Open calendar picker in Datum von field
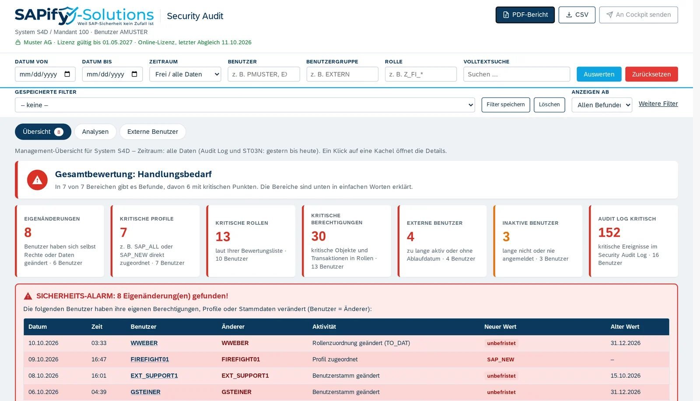The height and width of the screenshot is (401, 700). [67, 74]
